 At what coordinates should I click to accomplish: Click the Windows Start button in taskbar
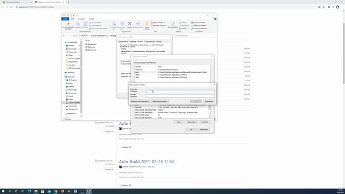pos(3,191)
